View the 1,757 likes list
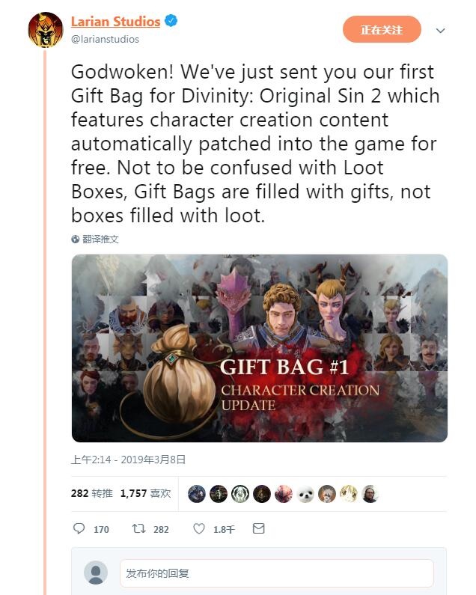476x595 pixels. (x=145, y=493)
